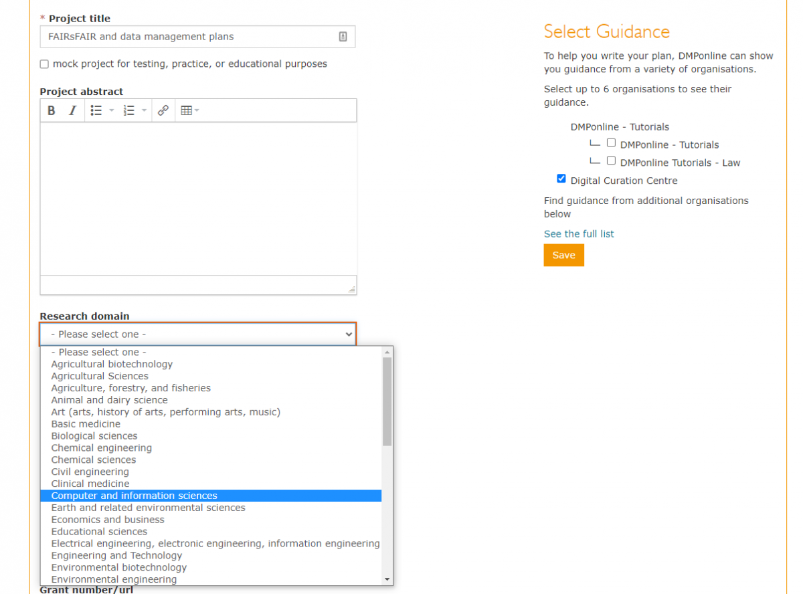
Task: Insert a bulleted list in abstract
Action: 96,111
